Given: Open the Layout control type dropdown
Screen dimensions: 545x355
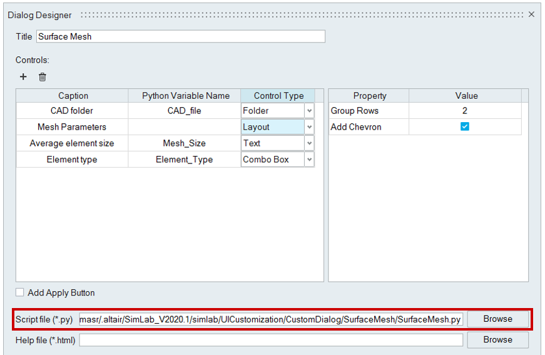Looking at the screenshot, I should coord(309,127).
